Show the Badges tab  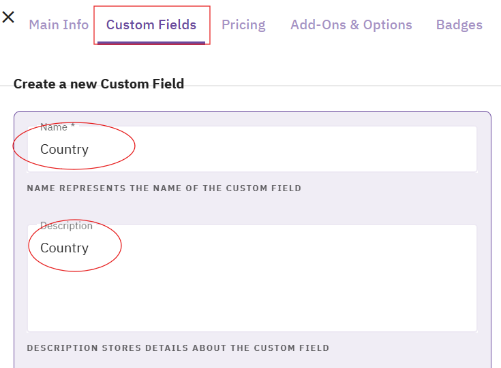459,25
